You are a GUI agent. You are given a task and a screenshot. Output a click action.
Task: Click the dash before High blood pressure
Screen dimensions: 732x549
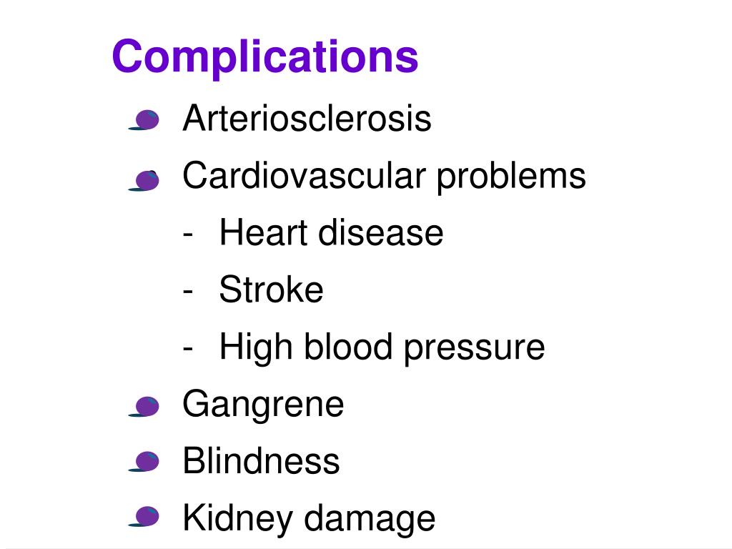(x=188, y=347)
